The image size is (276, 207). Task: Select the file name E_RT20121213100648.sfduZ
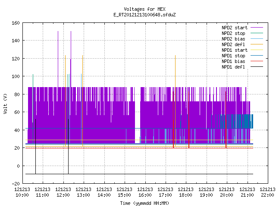[x=144, y=15]
